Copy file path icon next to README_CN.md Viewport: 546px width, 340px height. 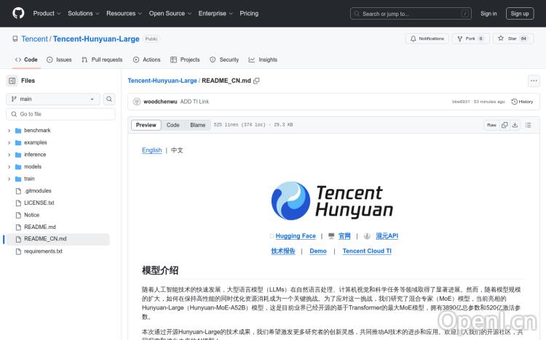coord(257,81)
